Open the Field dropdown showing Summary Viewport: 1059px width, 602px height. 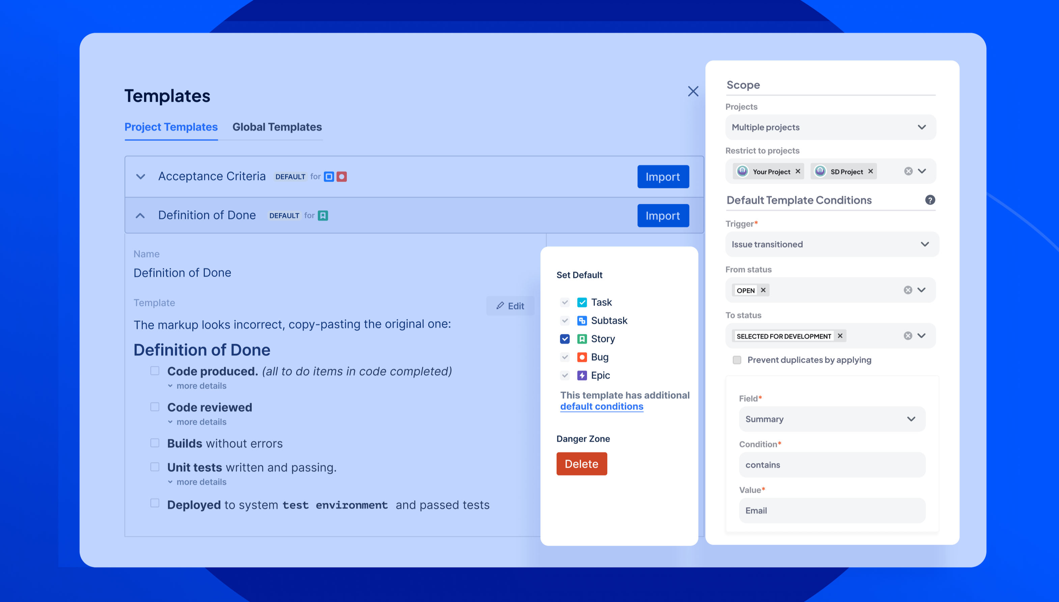click(x=832, y=419)
